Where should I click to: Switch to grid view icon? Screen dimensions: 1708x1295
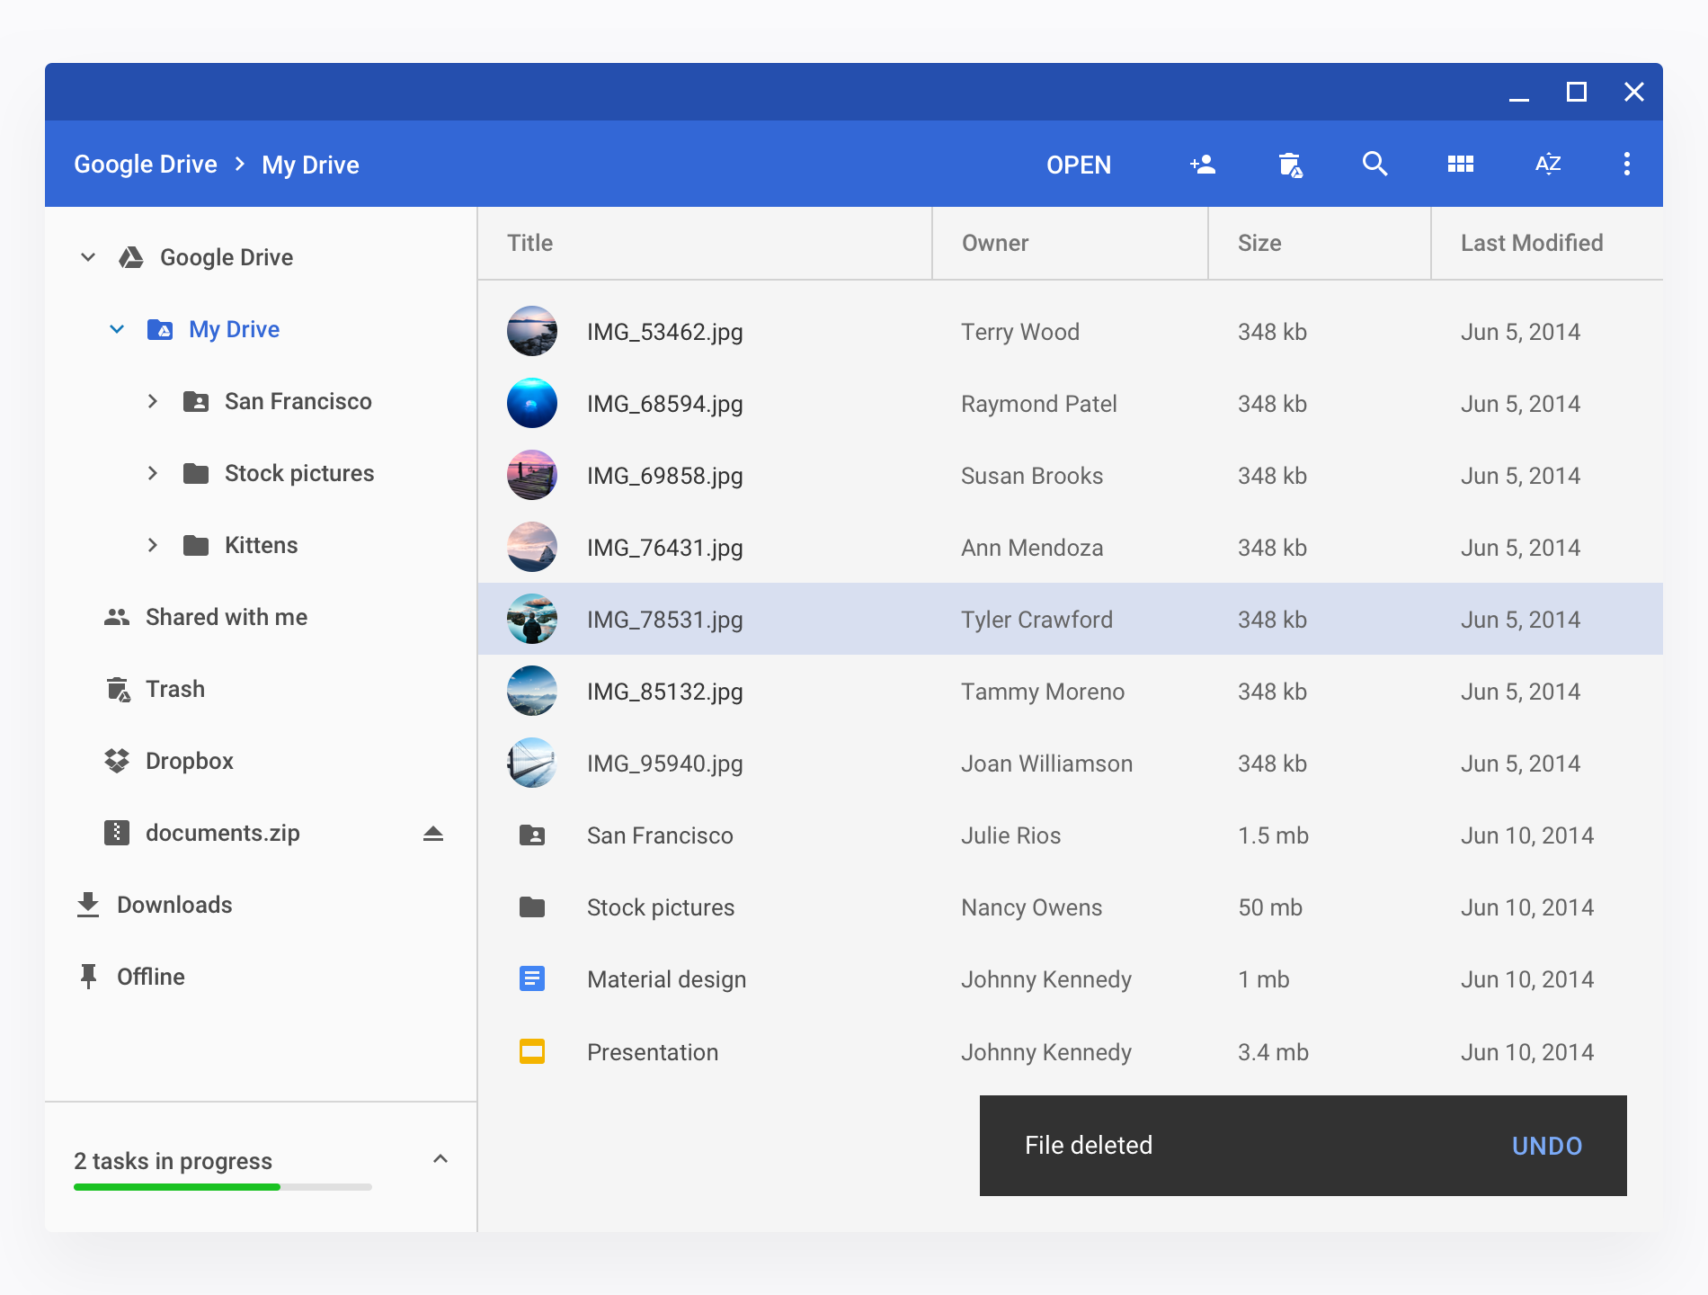(1461, 164)
